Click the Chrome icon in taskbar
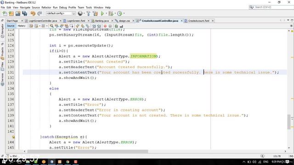Screen dimensions: 294x165 click(68, 162)
